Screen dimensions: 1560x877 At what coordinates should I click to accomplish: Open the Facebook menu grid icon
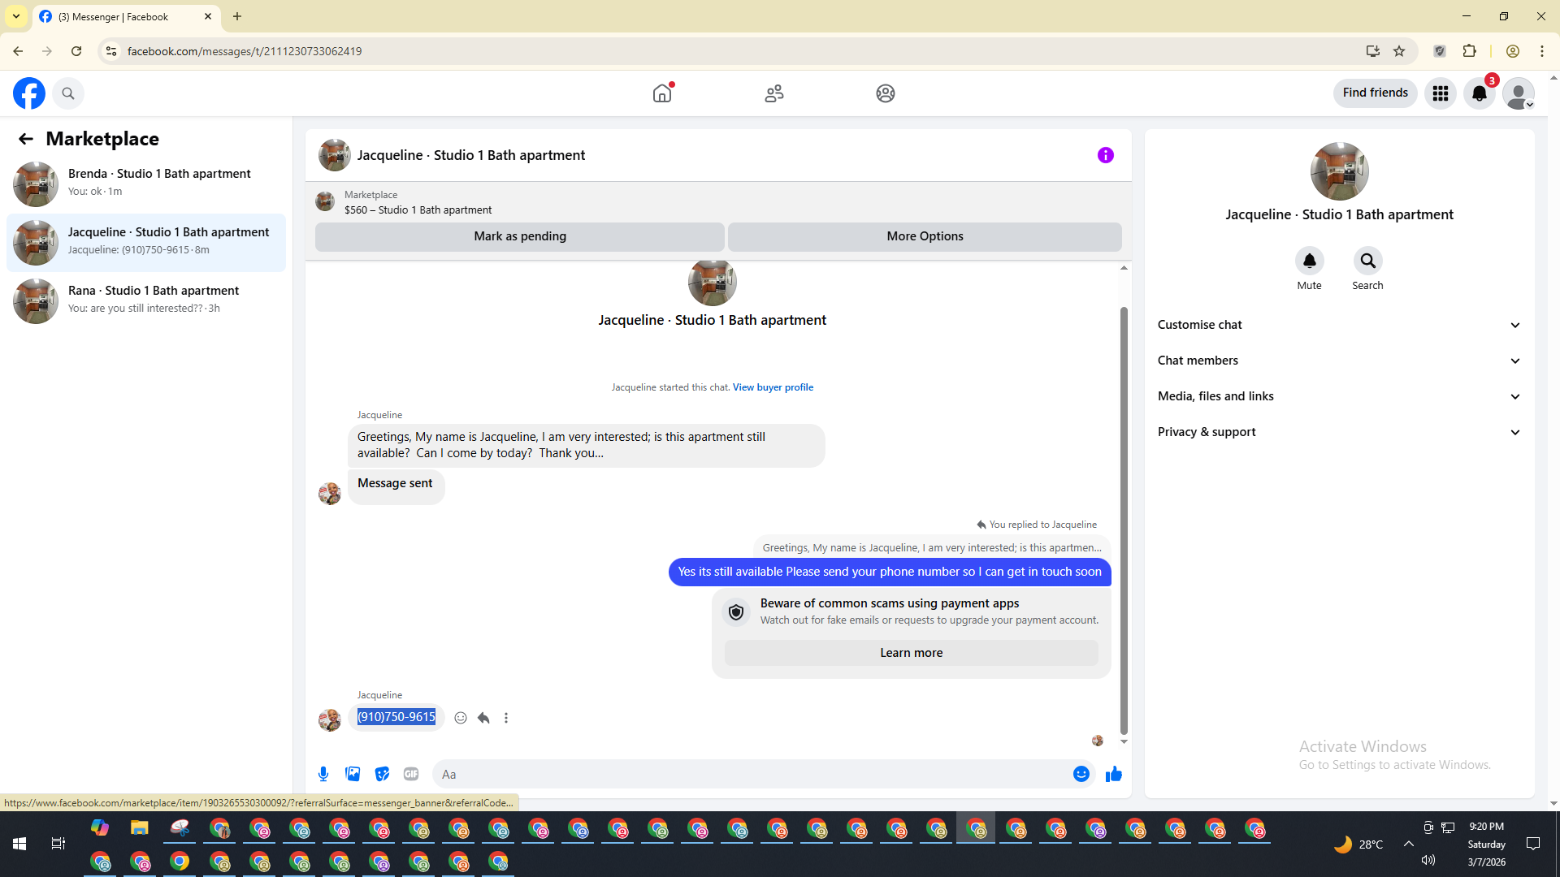click(x=1441, y=93)
